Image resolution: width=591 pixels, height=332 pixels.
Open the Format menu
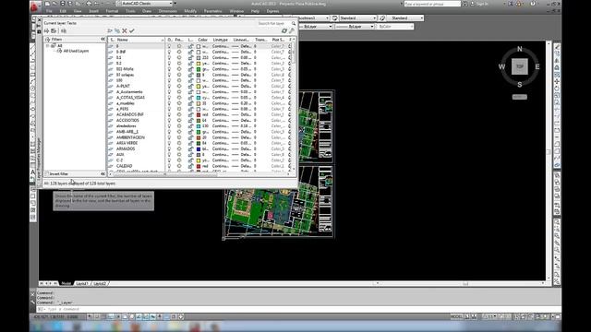[x=112, y=11]
